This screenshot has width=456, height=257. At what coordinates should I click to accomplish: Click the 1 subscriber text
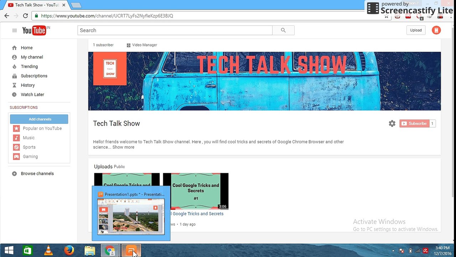(103, 45)
